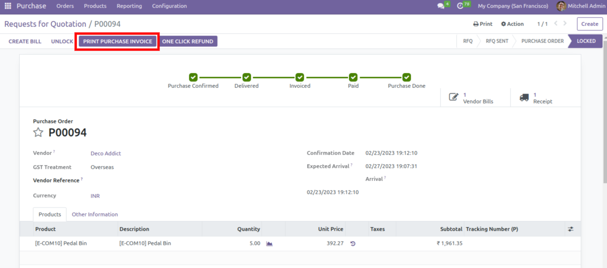The image size is (607, 268).
Task: Expand the Configuration menu
Action: point(169,6)
